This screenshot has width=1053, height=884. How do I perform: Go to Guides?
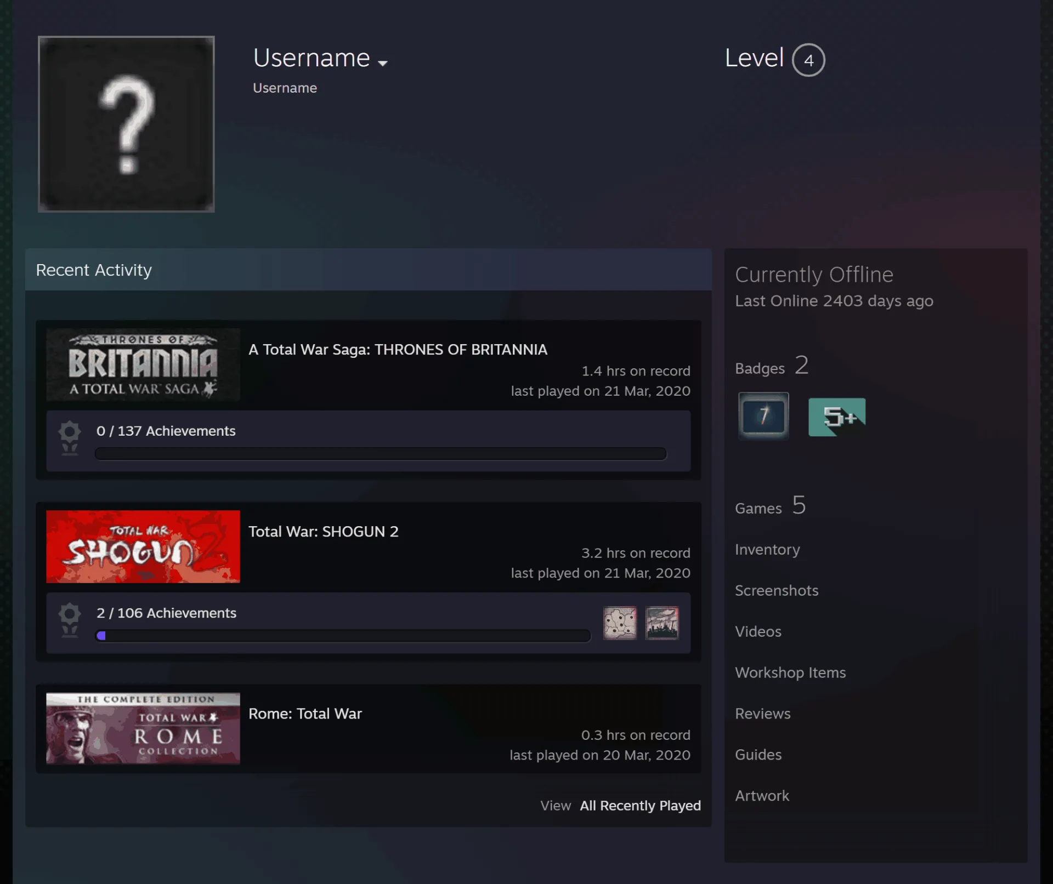click(758, 755)
